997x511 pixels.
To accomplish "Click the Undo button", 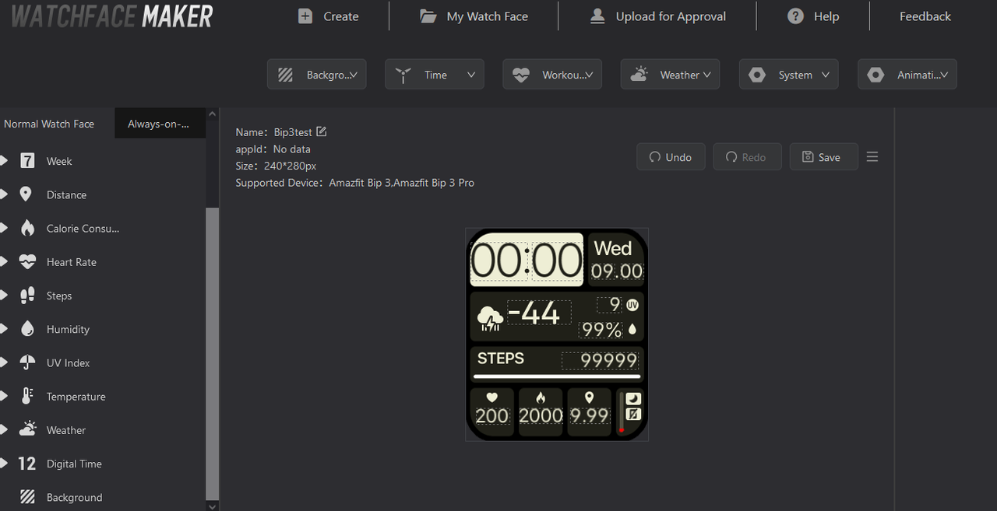I will (671, 157).
